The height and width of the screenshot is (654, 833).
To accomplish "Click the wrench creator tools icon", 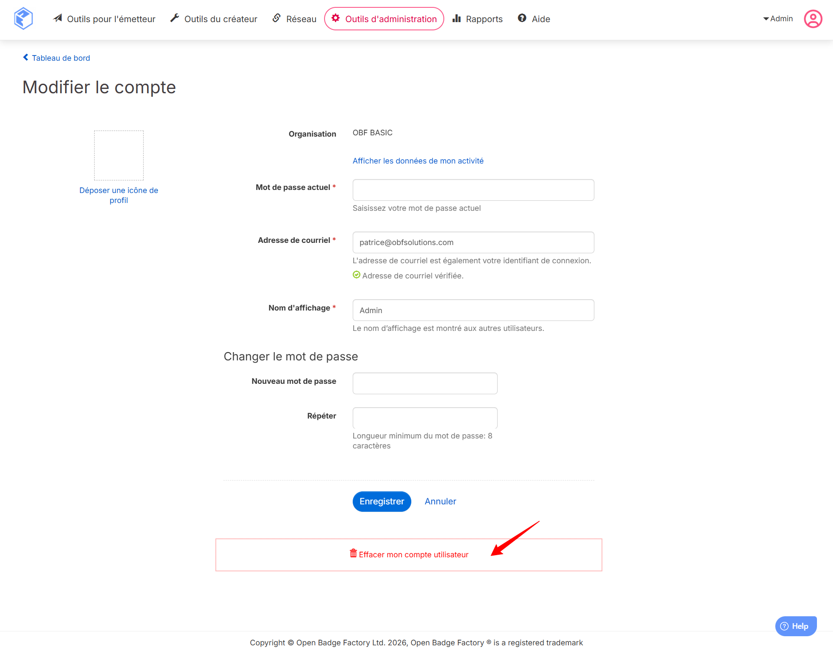I will (174, 18).
